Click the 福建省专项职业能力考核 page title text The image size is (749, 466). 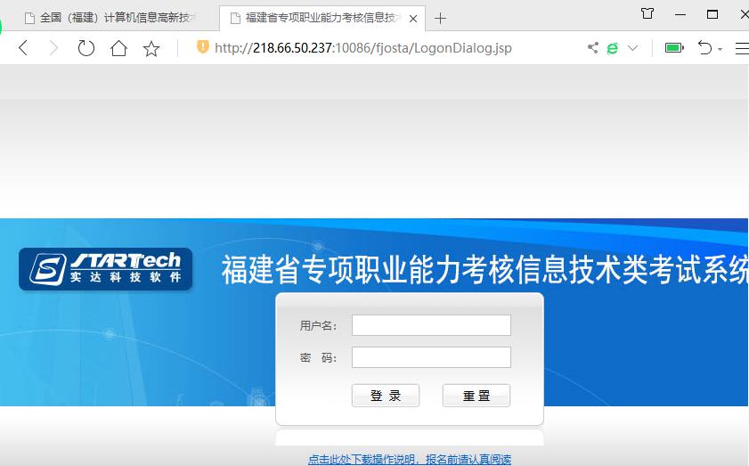(484, 270)
